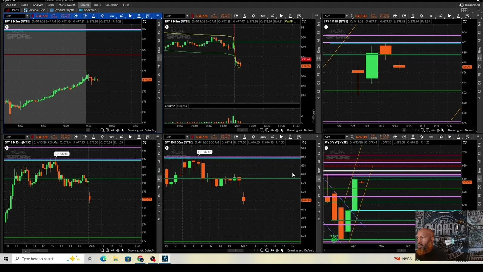Viewport: 483px width, 272px height.
Task: Open chart settings gear on the weekly chart
Action: [421, 136]
